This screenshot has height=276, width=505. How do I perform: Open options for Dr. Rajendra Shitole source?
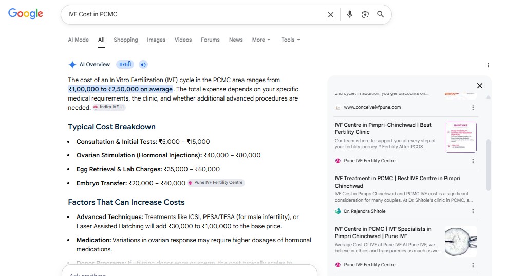(x=473, y=211)
